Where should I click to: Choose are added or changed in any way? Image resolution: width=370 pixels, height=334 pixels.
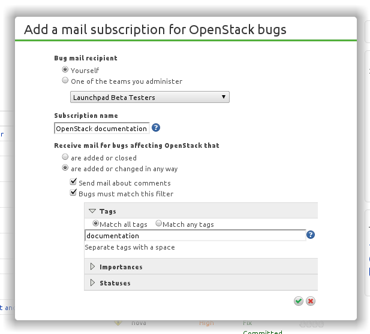point(65,168)
